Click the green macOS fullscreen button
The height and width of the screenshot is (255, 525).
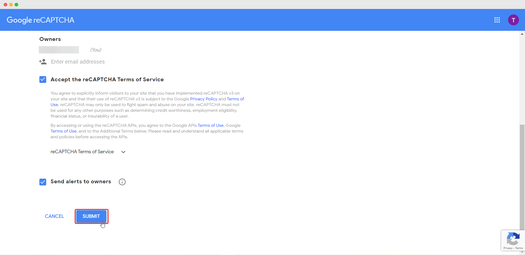[x=16, y=5]
